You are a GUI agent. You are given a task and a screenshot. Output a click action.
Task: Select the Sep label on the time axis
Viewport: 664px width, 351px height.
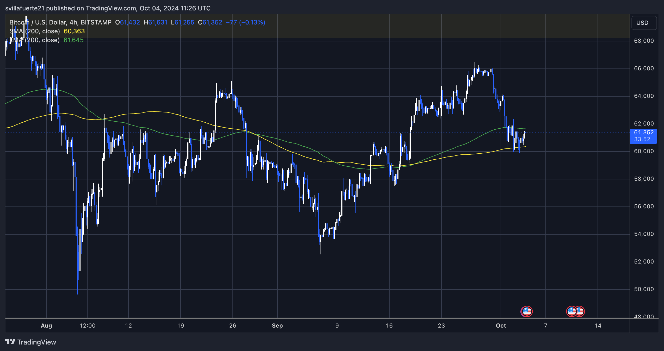coord(278,325)
